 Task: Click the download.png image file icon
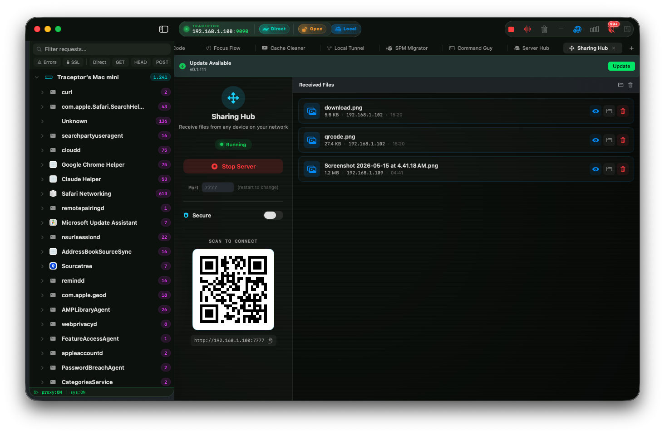click(x=312, y=111)
